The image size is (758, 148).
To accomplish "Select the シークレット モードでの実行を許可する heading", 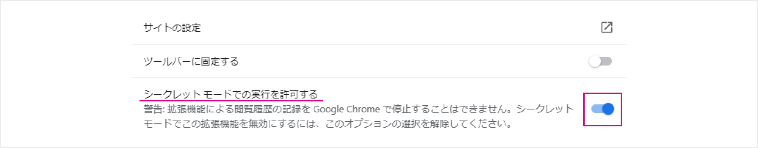I will 231,94.
